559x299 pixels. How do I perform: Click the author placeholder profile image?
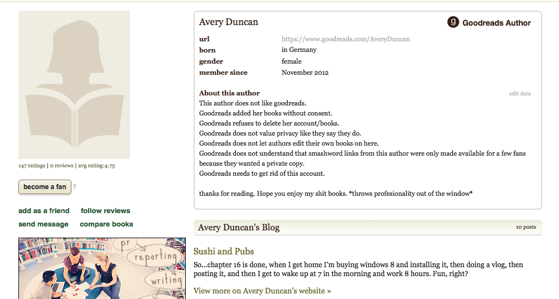74,85
